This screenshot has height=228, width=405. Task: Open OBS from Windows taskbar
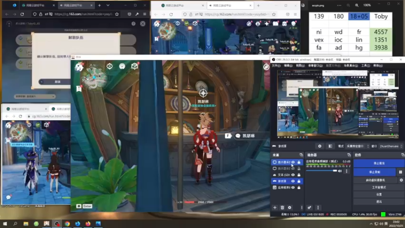57,223
